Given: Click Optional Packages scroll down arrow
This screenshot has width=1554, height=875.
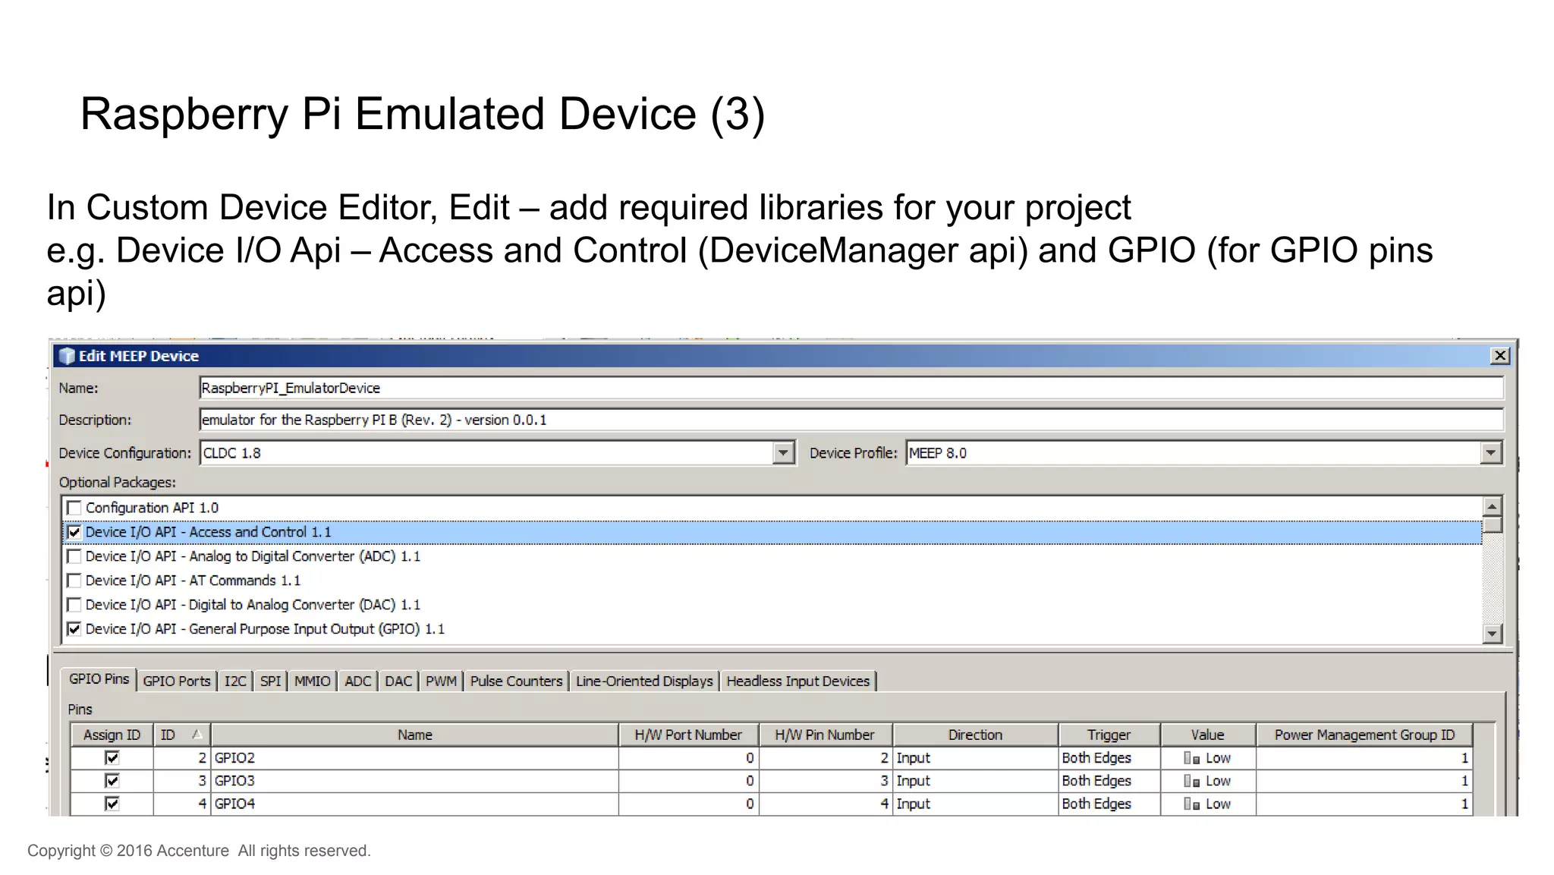Looking at the screenshot, I should point(1492,633).
